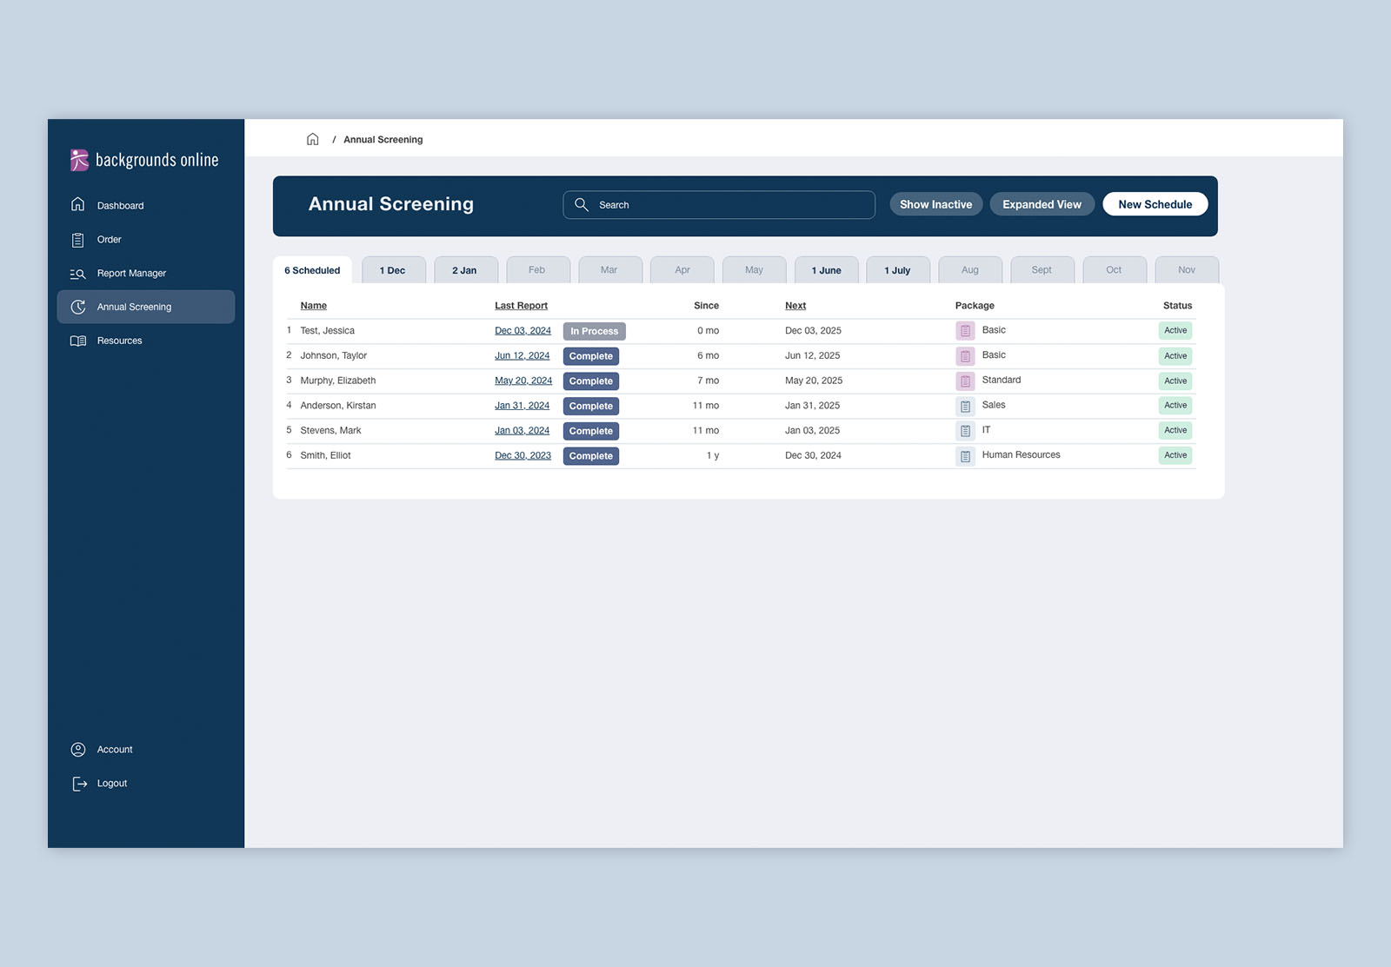Screen dimensions: 1391x967
Task: Select the 2 Jan month tab
Action: tap(465, 270)
